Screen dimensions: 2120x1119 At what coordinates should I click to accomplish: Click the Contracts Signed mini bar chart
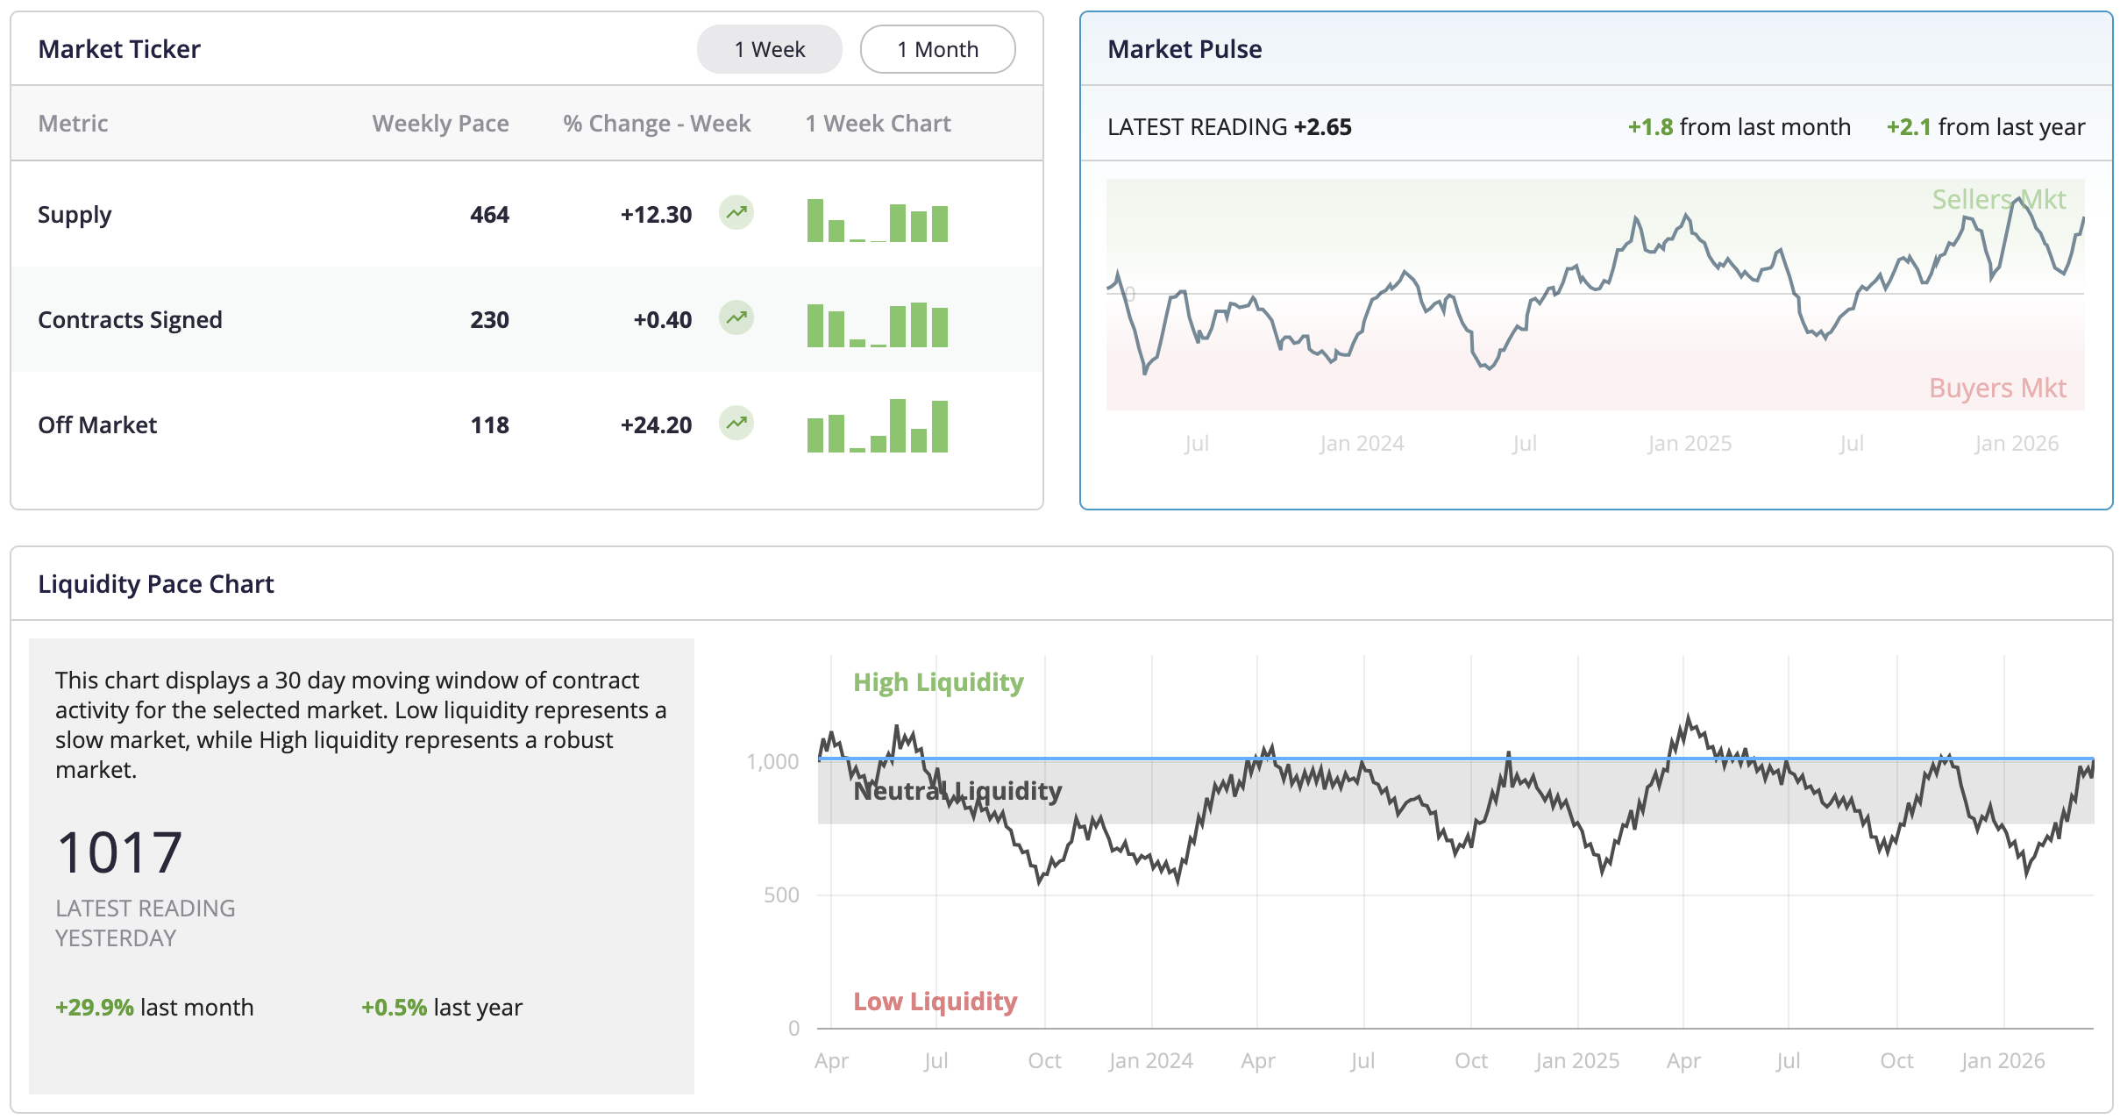coord(877,325)
